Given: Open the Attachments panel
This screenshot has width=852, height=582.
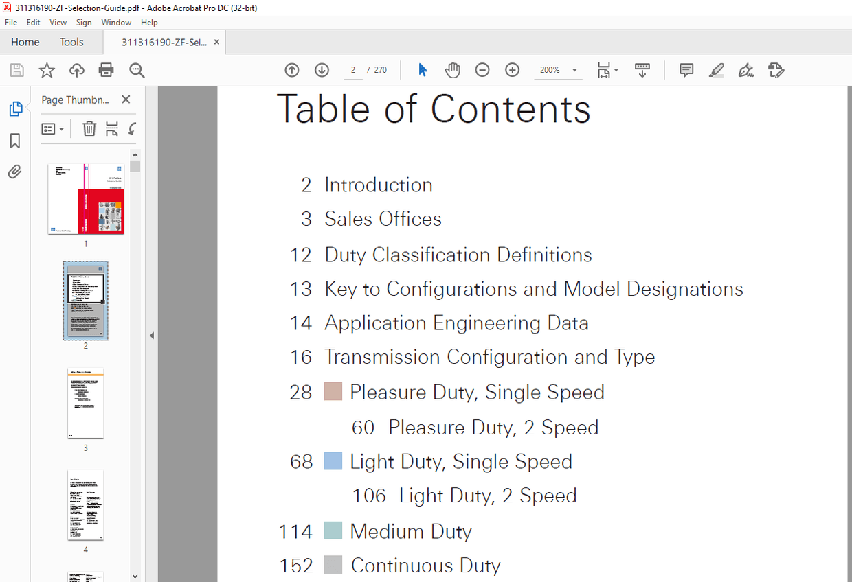Looking at the screenshot, I should pos(14,171).
